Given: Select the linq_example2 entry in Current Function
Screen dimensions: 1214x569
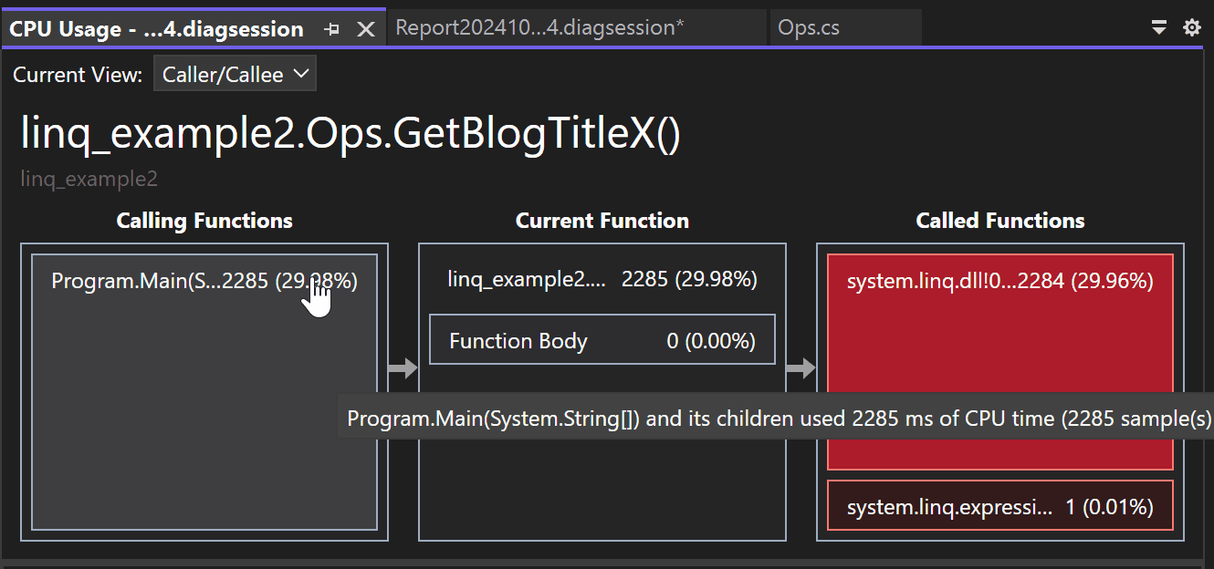Looking at the screenshot, I should click(602, 279).
